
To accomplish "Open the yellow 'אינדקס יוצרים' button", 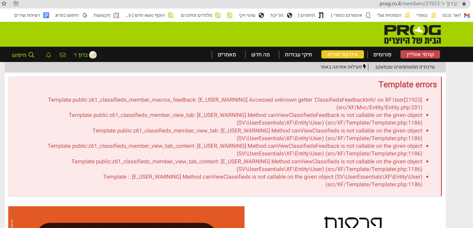I will pyautogui.click(x=343, y=55).
